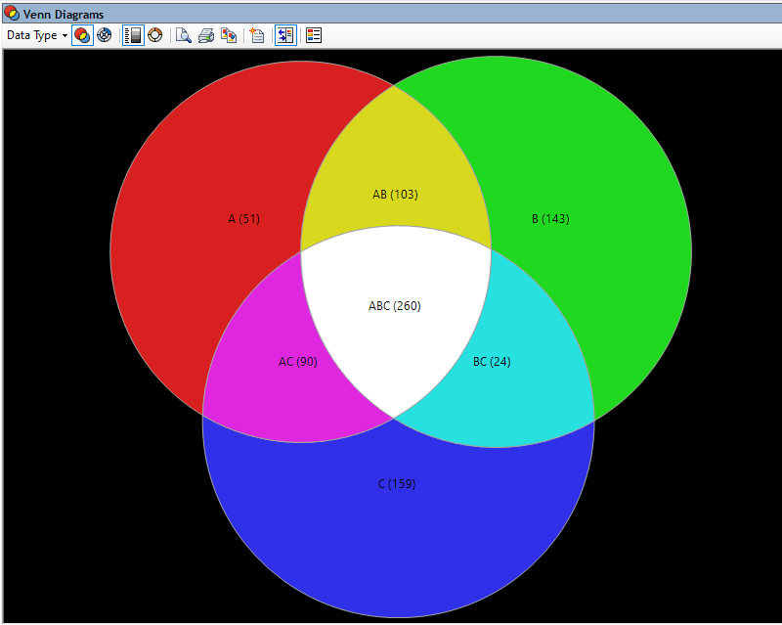The width and height of the screenshot is (782, 625).
Task: Click the magenta AC (90) overlap
Action: [x=297, y=361]
